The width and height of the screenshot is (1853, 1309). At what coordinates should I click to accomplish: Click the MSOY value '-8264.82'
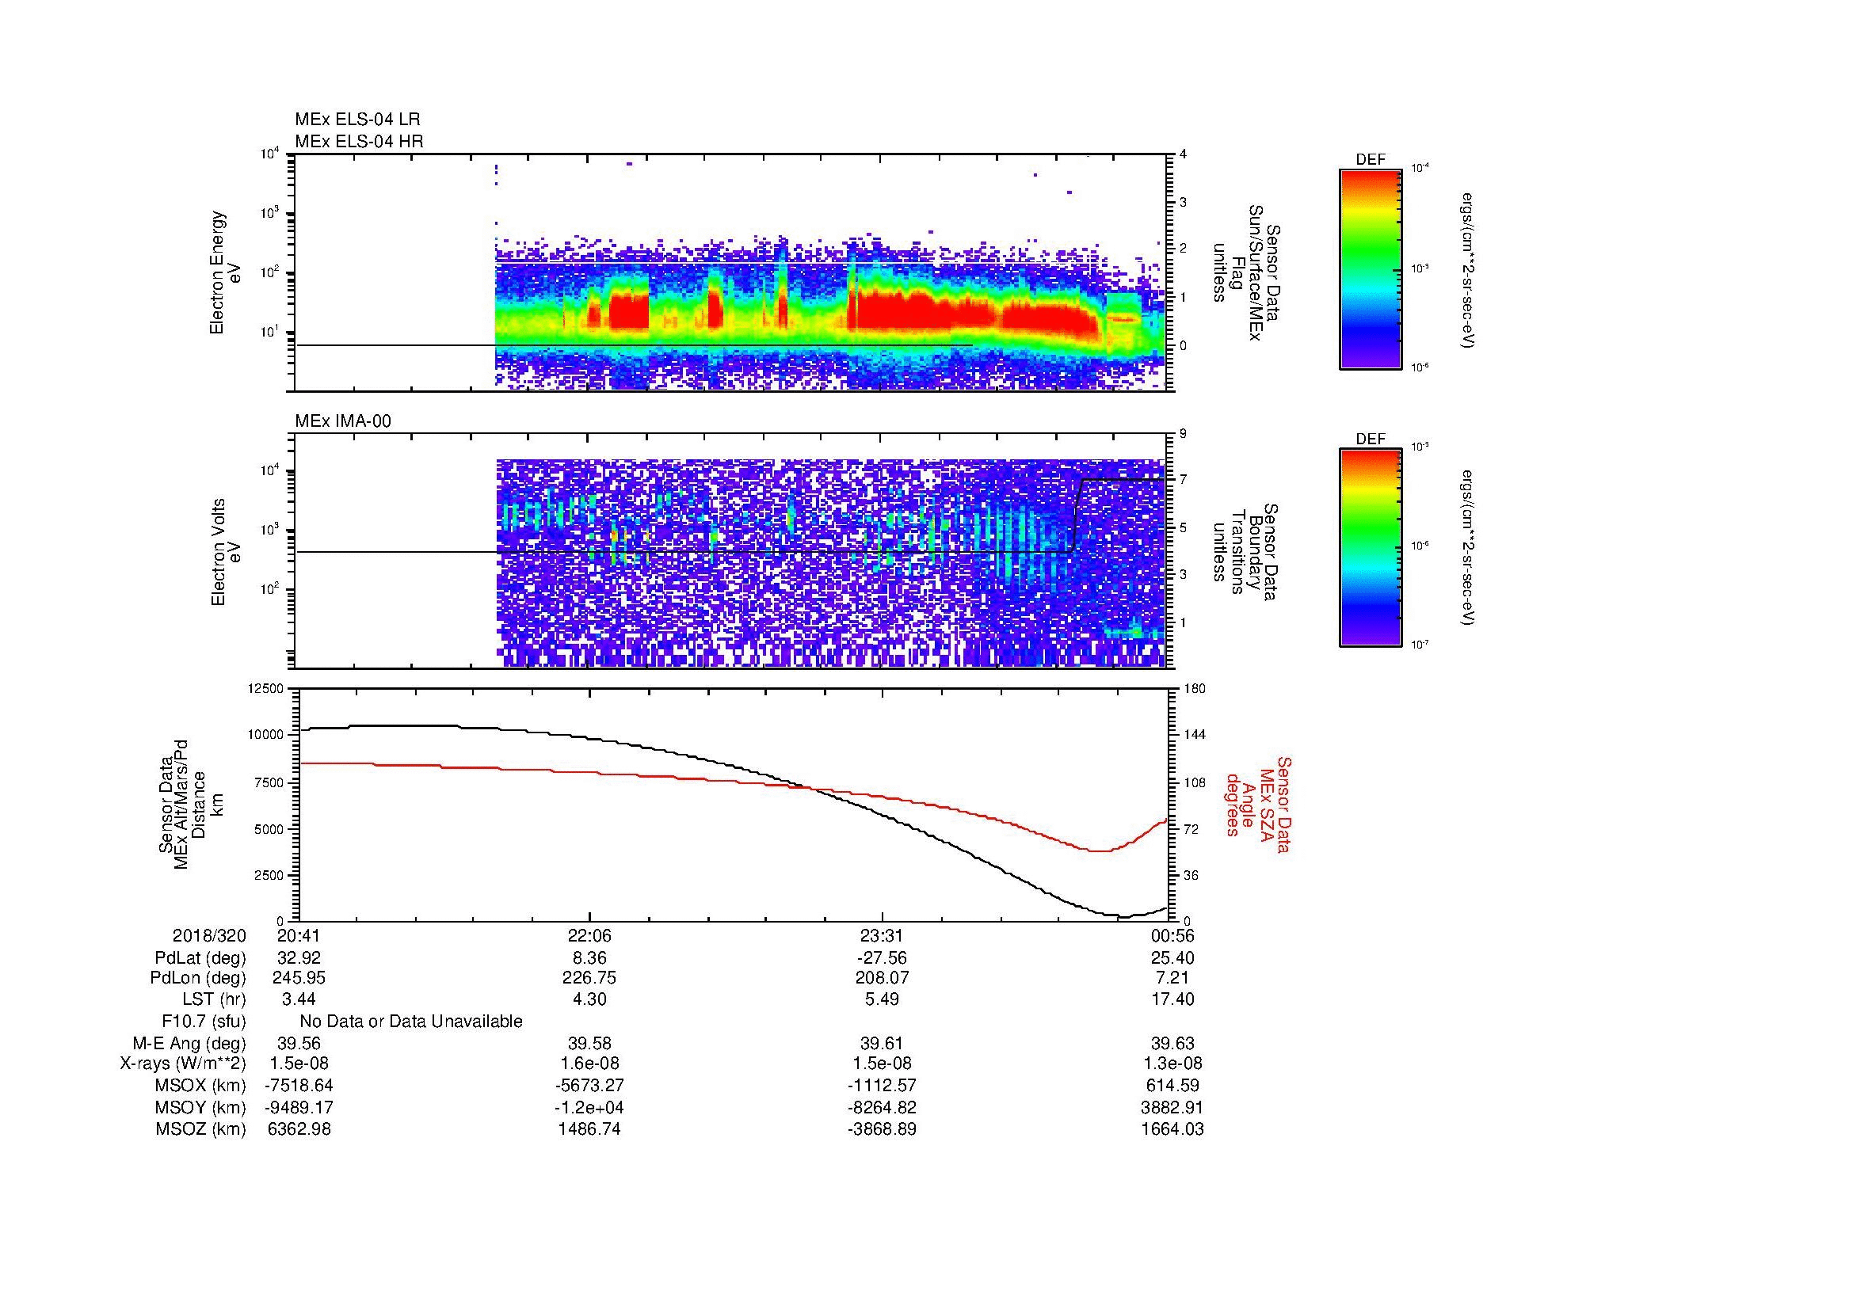[x=881, y=1108]
